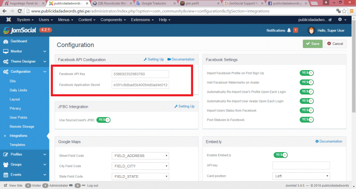
Task: Expand Profiles sidebar chevron
Action: tap(45, 154)
